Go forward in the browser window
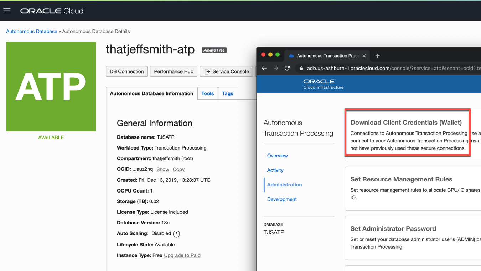This screenshot has width=481, height=271. coord(276,68)
